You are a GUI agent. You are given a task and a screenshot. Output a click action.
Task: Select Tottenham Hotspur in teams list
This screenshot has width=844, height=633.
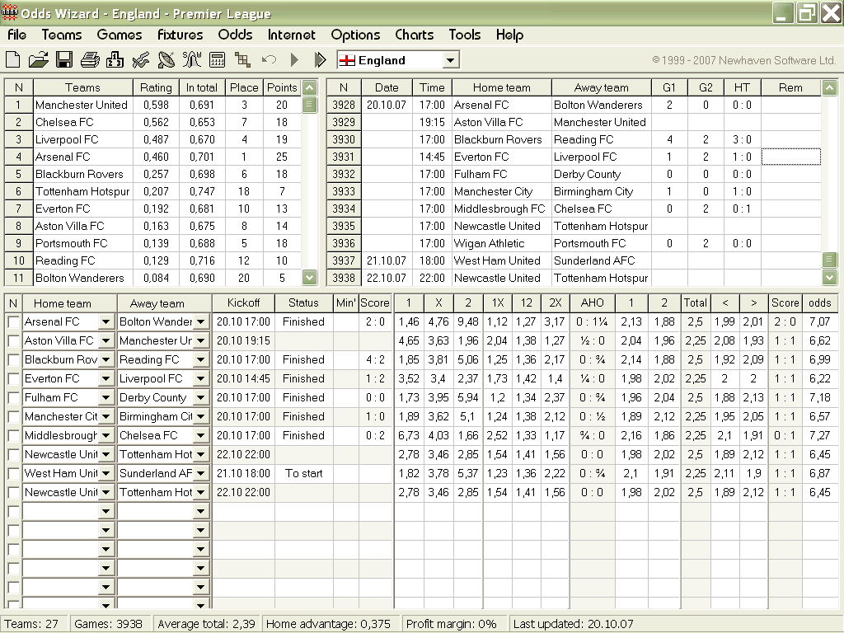tap(82, 191)
